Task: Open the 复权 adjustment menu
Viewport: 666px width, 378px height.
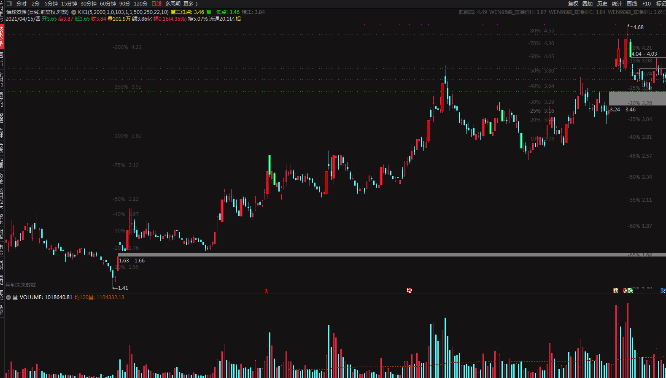Action: [x=573, y=3]
